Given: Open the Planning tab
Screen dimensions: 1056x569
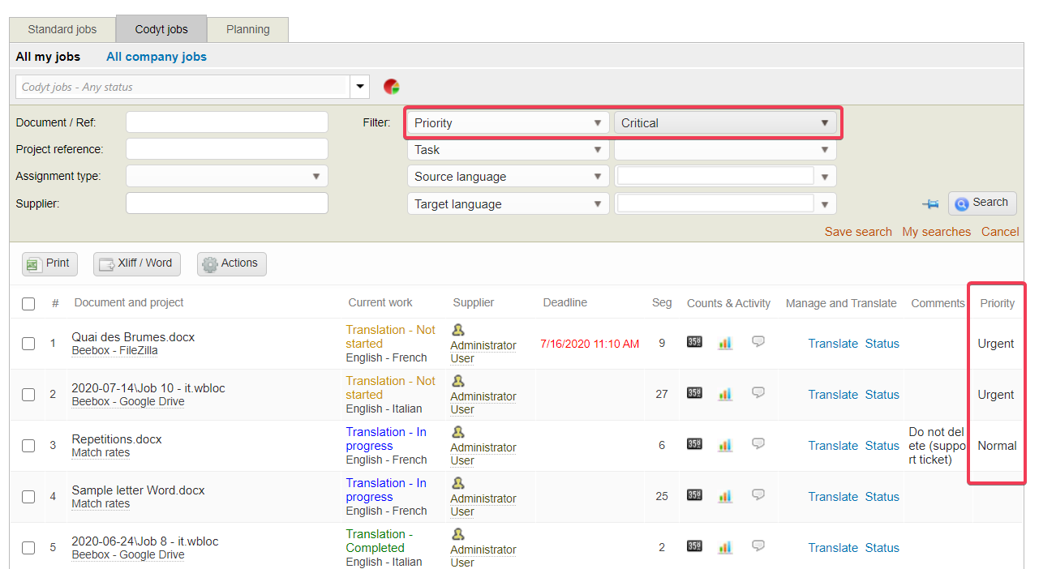Looking at the screenshot, I should pyautogui.click(x=247, y=29).
